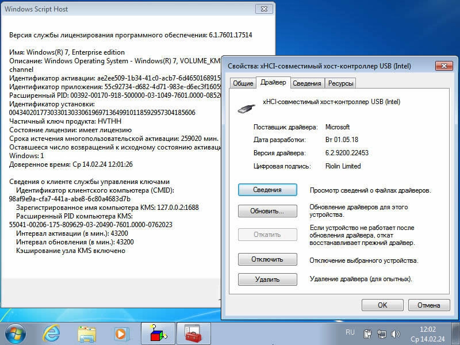Switch to the Общие tab

pyautogui.click(x=243, y=83)
